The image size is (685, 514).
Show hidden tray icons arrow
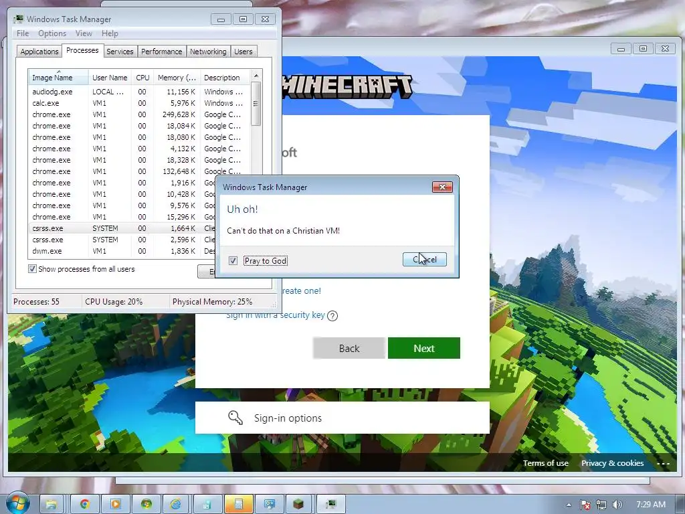pyautogui.click(x=569, y=505)
